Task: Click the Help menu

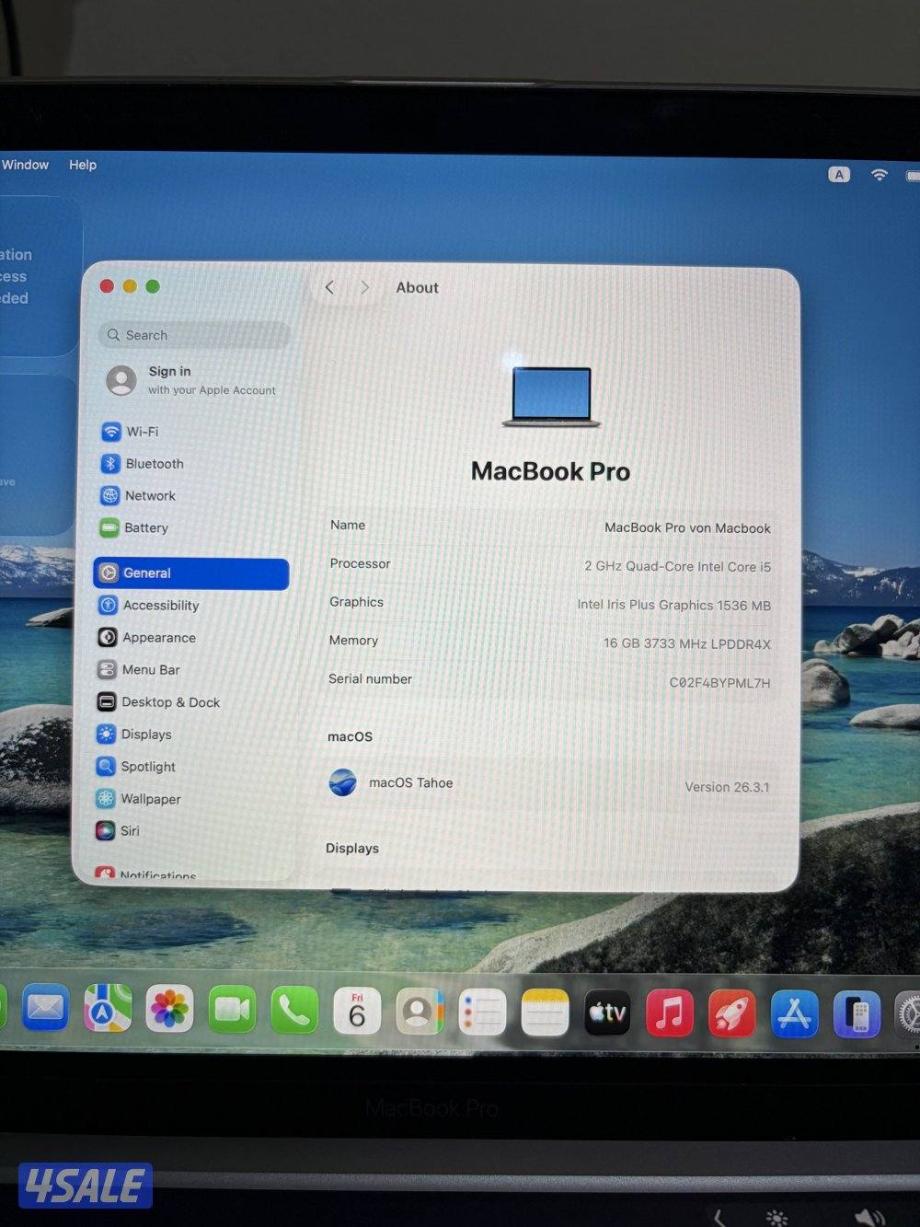Action: click(82, 165)
